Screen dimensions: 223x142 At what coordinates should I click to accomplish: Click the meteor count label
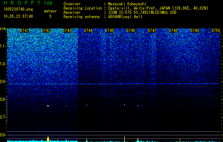click(50, 11)
